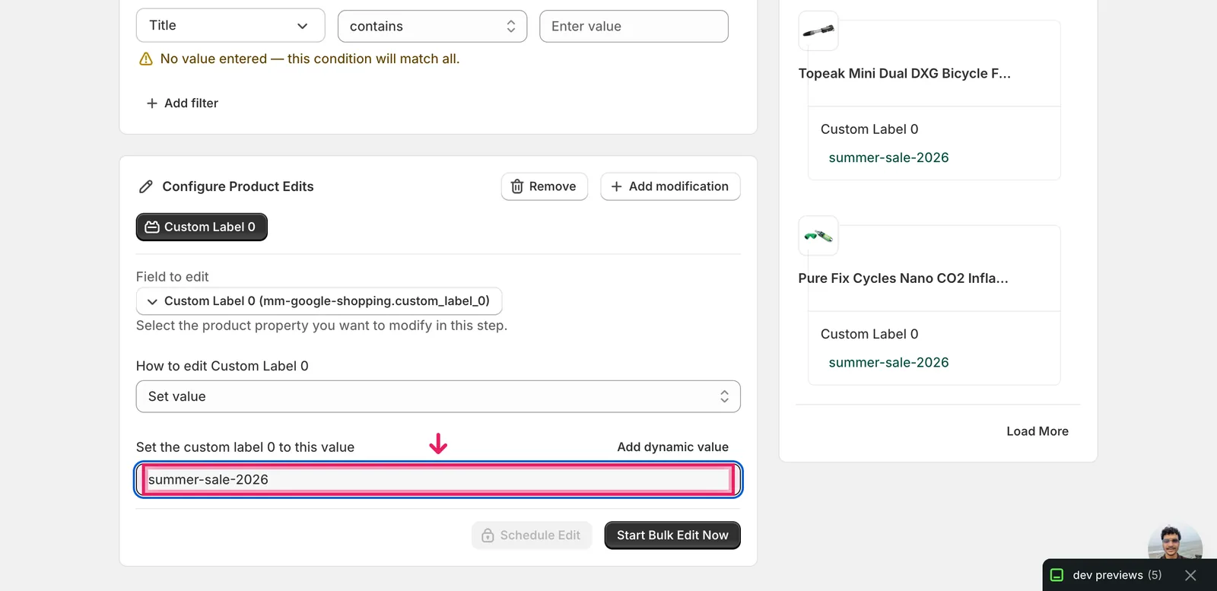Expand the Field to edit selector

(x=319, y=301)
